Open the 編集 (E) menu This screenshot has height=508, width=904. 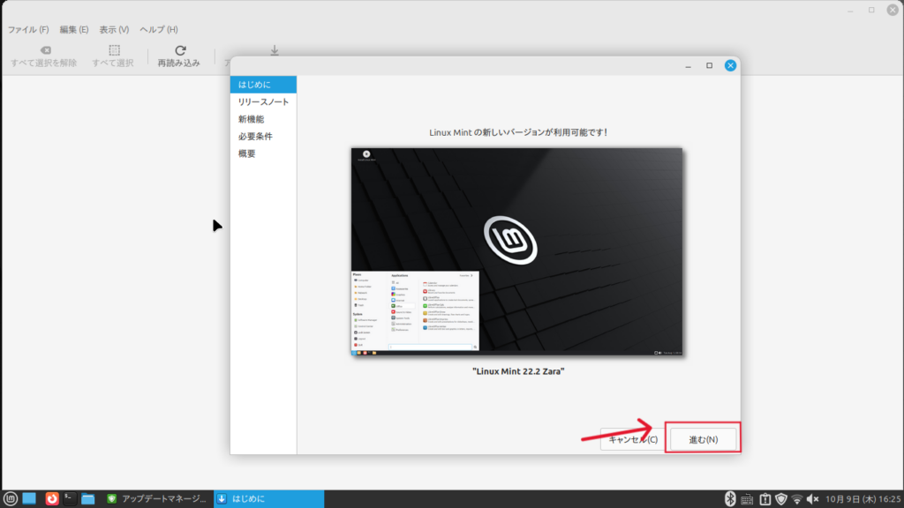coord(74,29)
